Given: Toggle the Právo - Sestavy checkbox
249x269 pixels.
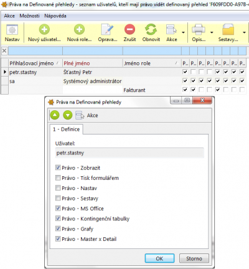Looking at the screenshot, I should pyautogui.click(x=58, y=198).
